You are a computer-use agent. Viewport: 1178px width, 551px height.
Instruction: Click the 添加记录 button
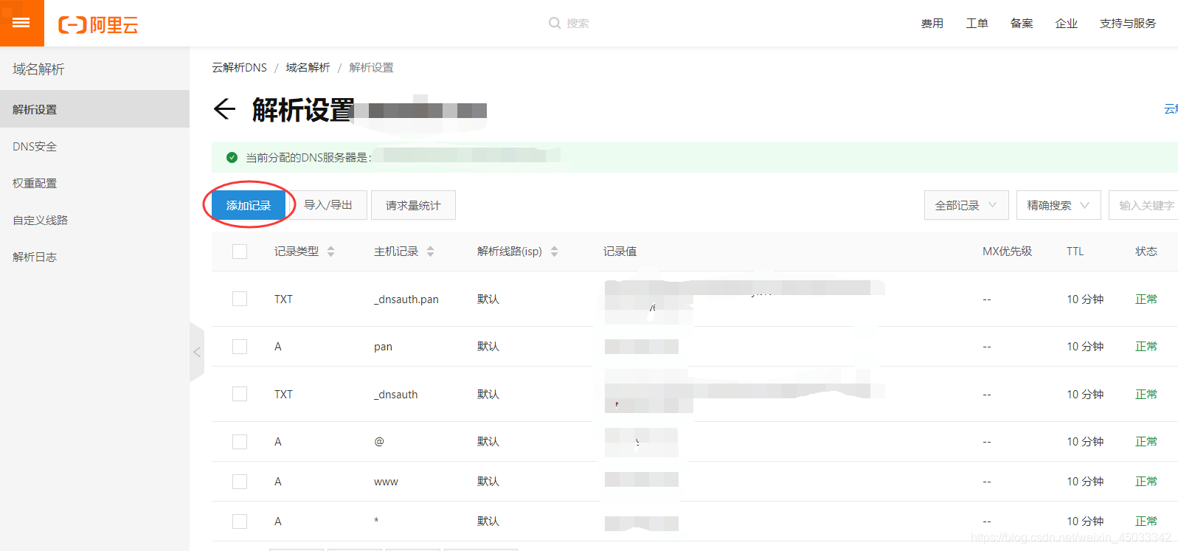[249, 205]
